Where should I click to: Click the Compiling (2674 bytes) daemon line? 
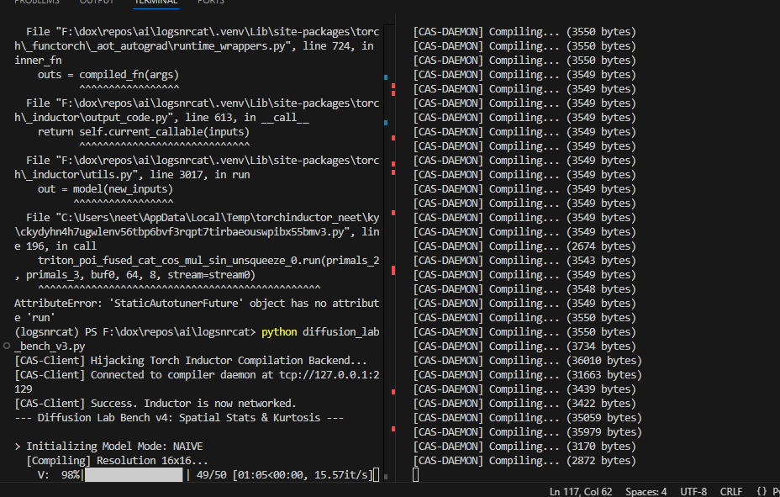point(524,246)
